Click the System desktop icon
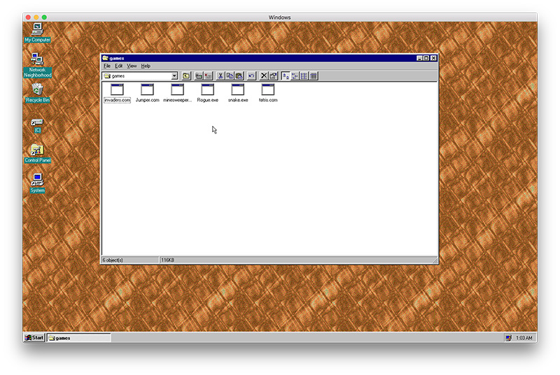The width and height of the screenshot is (560, 375). (37, 180)
